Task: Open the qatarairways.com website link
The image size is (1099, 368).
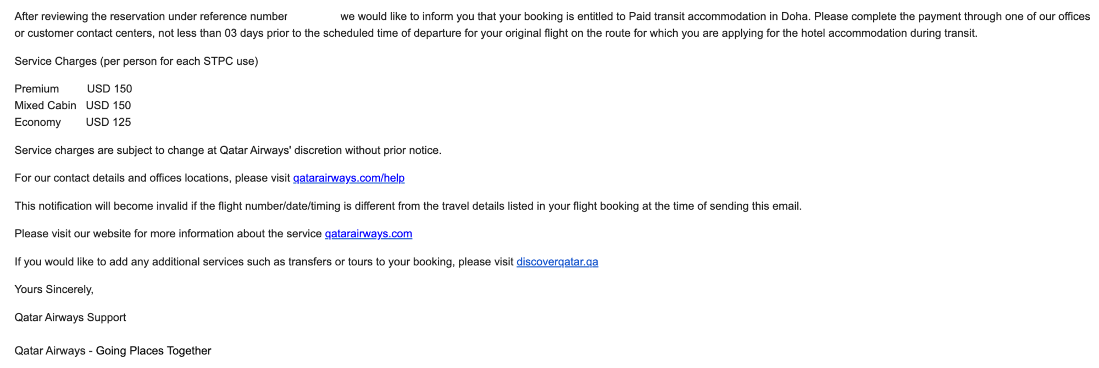Action: [368, 233]
